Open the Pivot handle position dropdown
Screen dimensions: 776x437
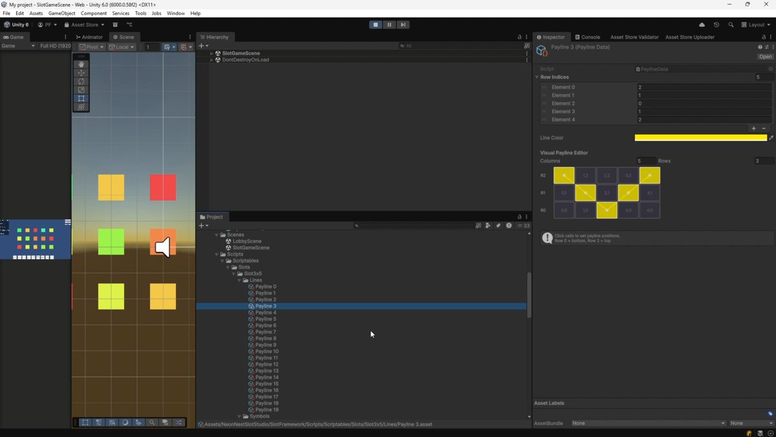(92, 47)
